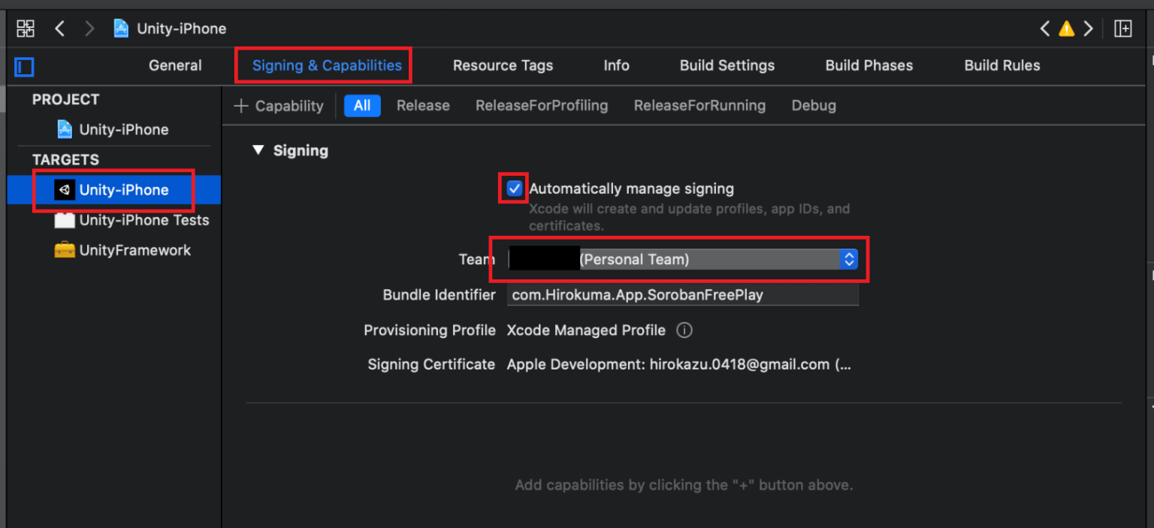
Task: Open the General tab
Action: point(175,65)
